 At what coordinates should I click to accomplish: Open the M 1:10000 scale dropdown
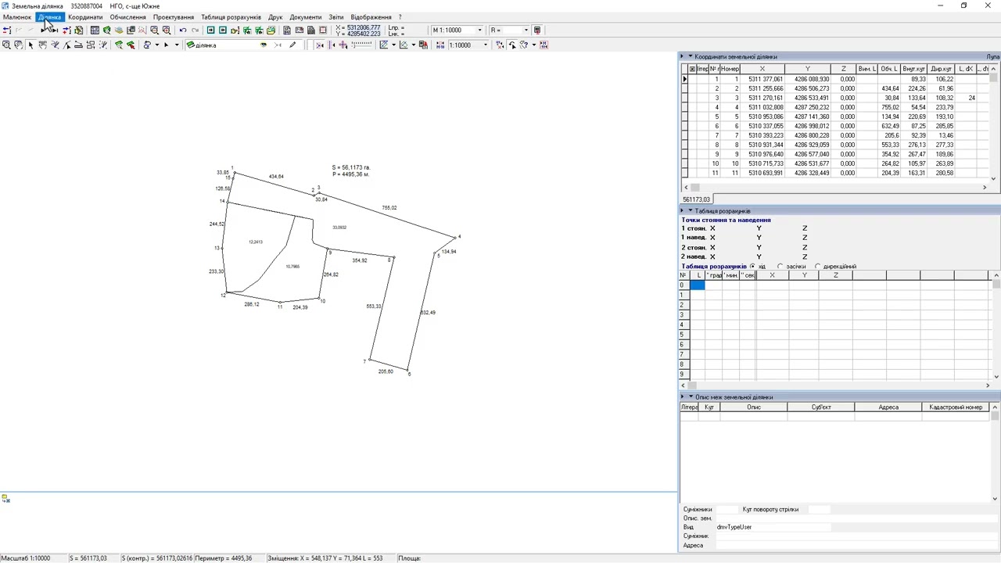pos(480,30)
